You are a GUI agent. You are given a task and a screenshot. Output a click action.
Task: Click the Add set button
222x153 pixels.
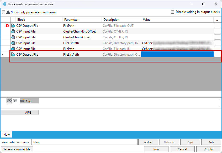tap(148, 142)
